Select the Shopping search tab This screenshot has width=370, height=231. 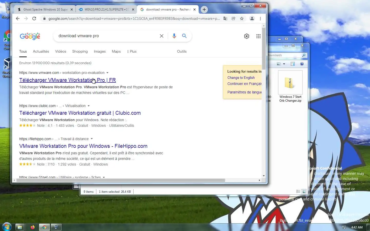pyautogui.click(x=80, y=51)
